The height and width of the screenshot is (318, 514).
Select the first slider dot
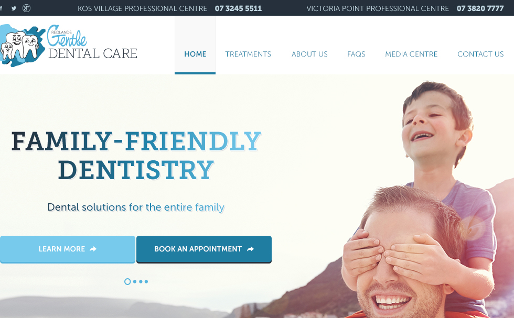[127, 282]
